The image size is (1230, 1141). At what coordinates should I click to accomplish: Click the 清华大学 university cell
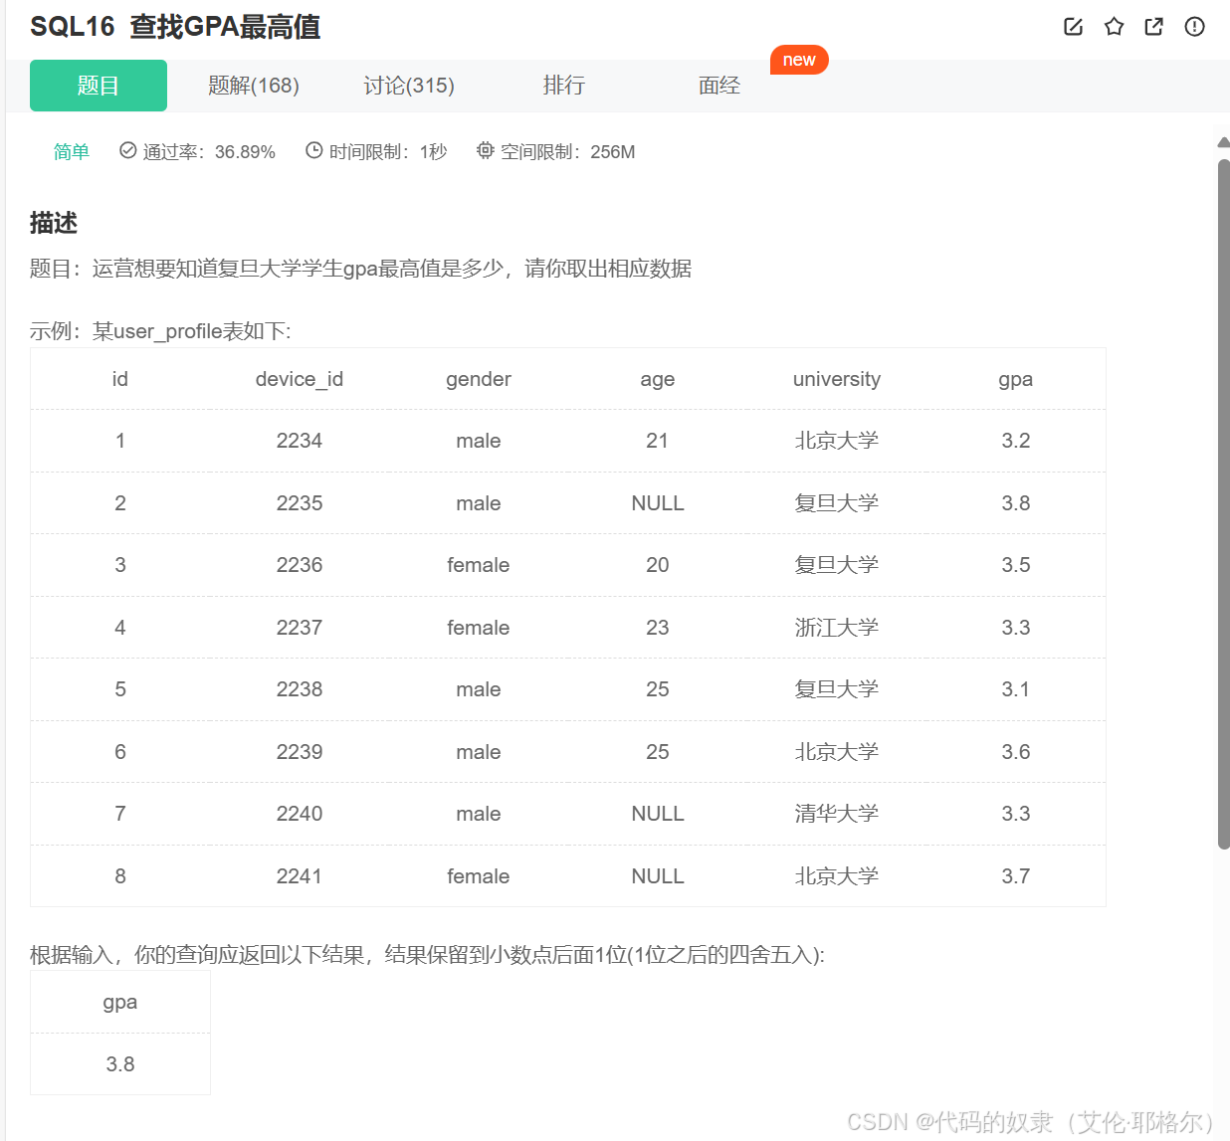[x=837, y=814]
